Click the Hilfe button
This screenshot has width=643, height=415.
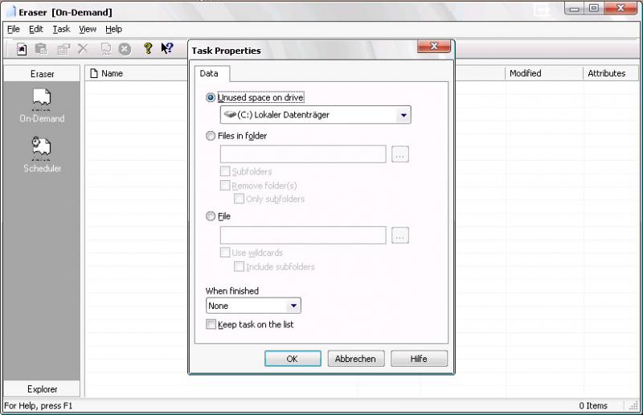[419, 359]
